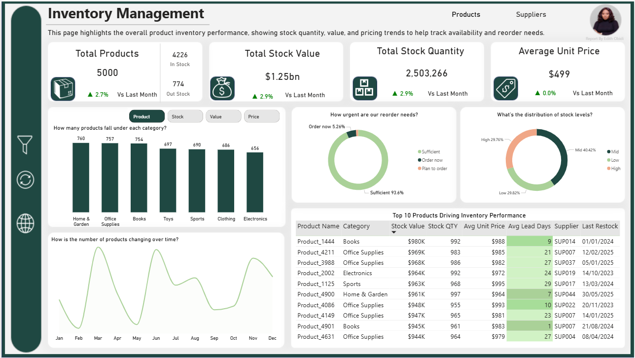Image resolution: width=635 pixels, height=358 pixels.
Task: Click the Stock Quantity shelves icon
Action: click(365, 89)
